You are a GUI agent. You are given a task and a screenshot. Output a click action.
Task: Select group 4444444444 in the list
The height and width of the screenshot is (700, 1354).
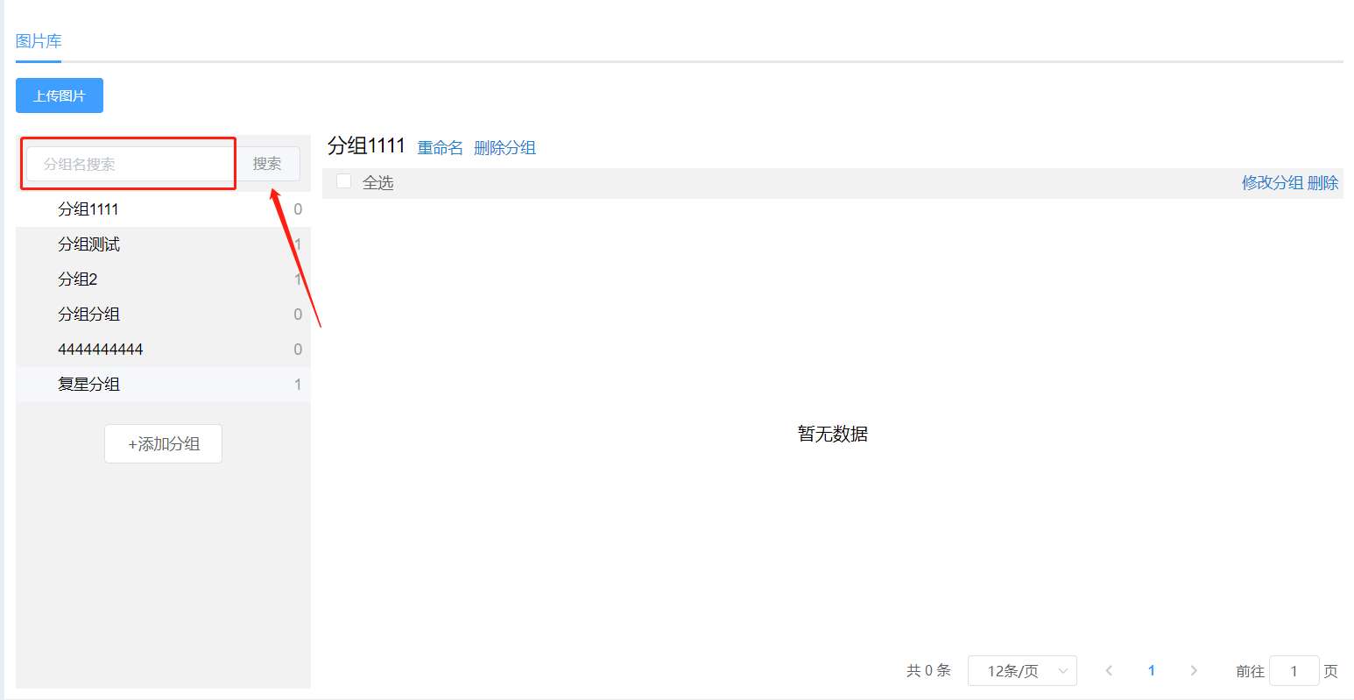point(163,350)
